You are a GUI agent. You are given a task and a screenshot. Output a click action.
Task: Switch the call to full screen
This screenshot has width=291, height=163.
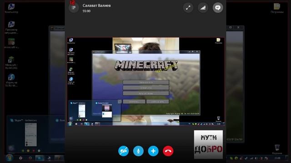[x=188, y=8]
